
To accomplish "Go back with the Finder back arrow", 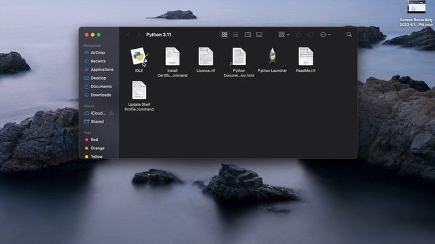I will [x=128, y=35].
